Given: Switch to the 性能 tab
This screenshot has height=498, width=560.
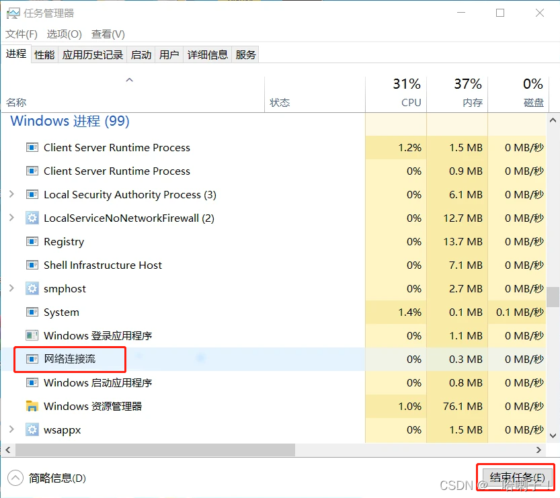Looking at the screenshot, I should coord(44,54).
